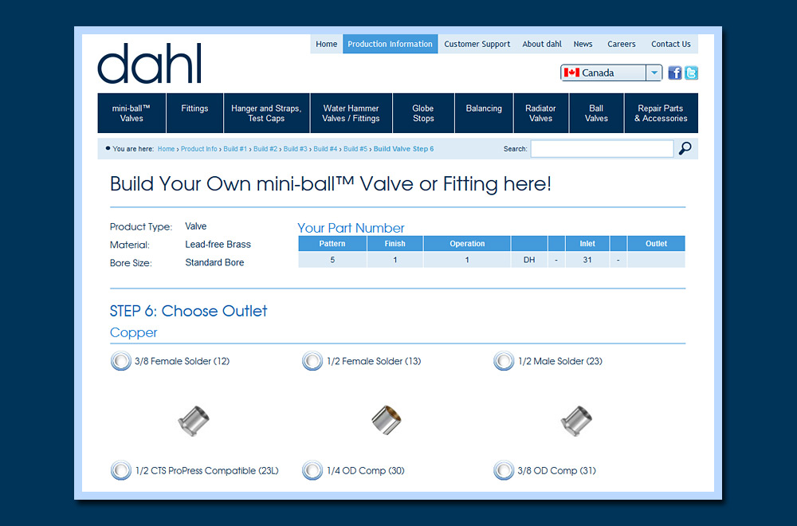
Task: Go back to Build #5 breadcrumb
Action: pyautogui.click(x=355, y=149)
